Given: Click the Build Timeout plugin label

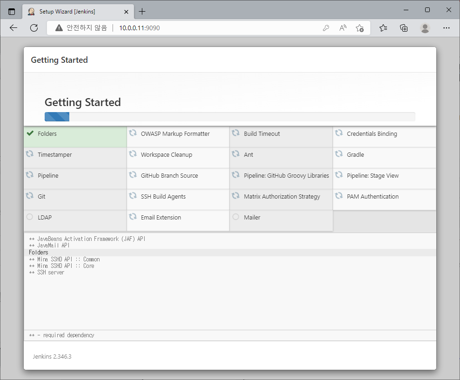Looking at the screenshot, I should coord(262,134).
